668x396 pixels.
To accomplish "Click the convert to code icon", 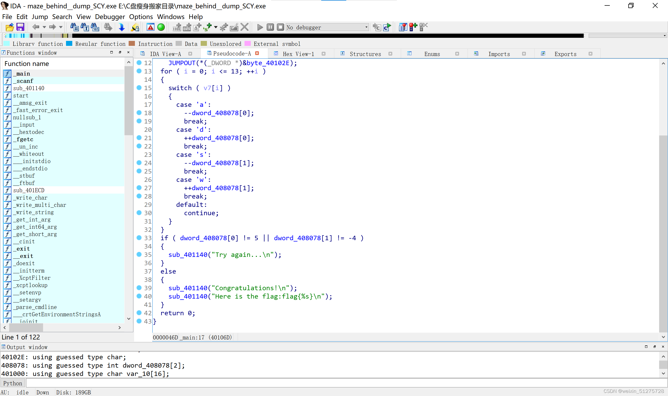I will pos(177,27).
